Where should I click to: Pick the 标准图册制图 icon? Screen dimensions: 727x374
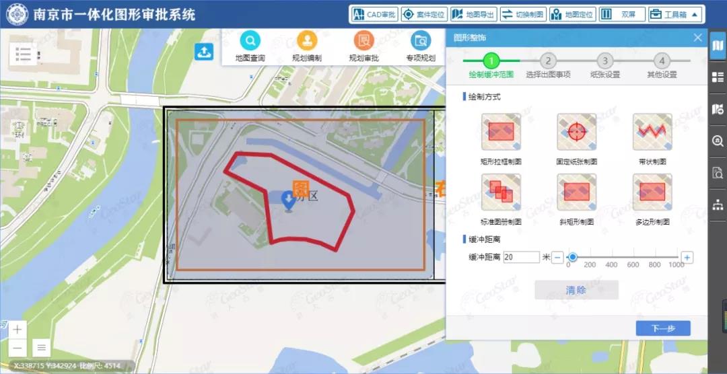[501, 192]
